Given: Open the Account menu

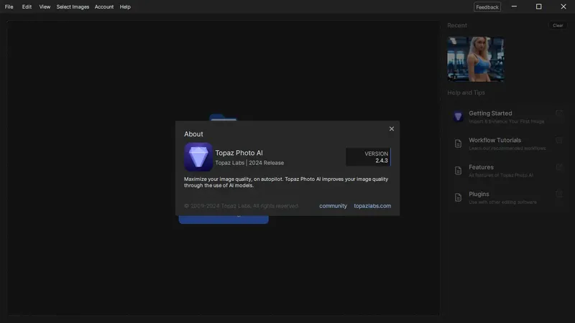Looking at the screenshot, I should [x=104, y=6].
